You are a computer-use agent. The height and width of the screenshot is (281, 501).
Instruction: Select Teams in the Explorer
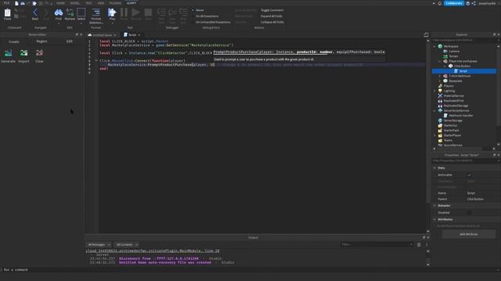coord(447,140)
